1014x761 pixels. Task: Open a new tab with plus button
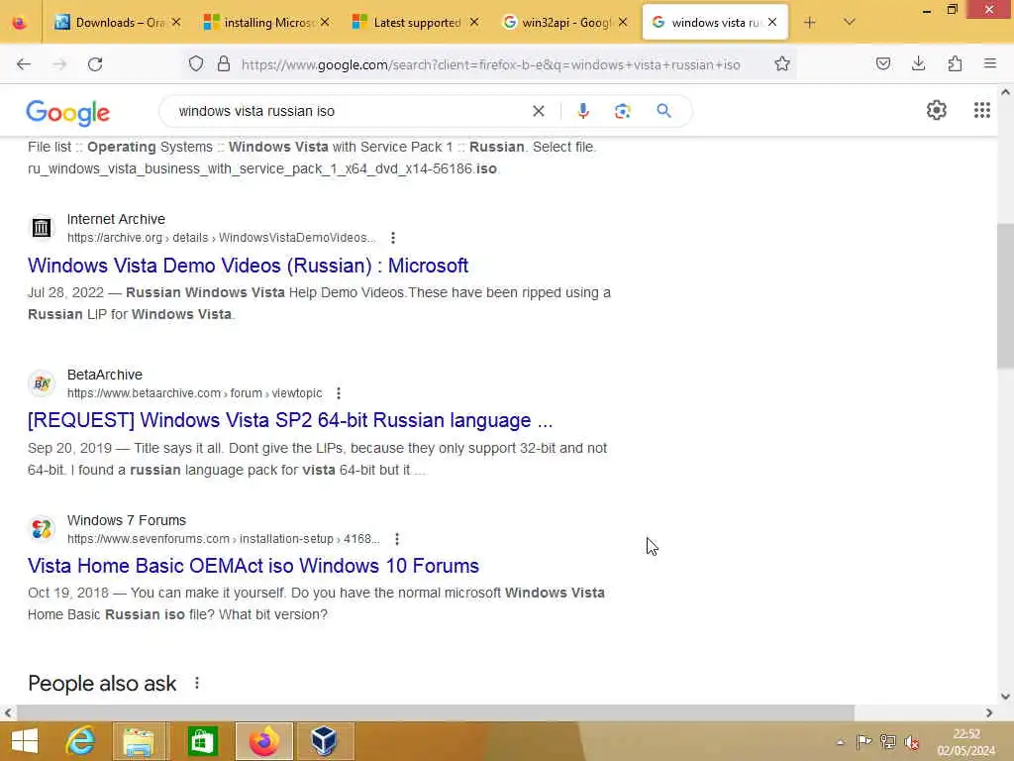pyautogui.click(x=809, y=22)
